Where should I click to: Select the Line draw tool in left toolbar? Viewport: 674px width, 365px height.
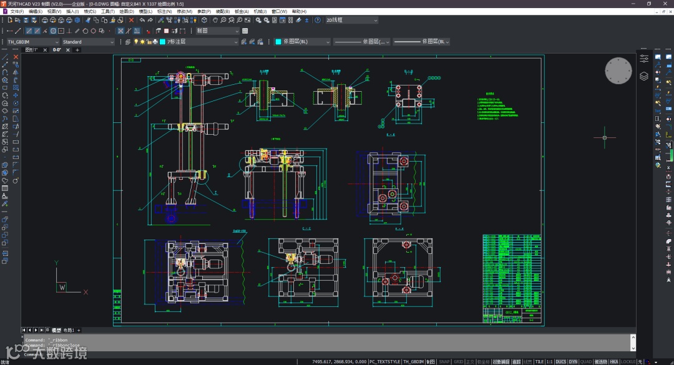(x=5, y=57)
